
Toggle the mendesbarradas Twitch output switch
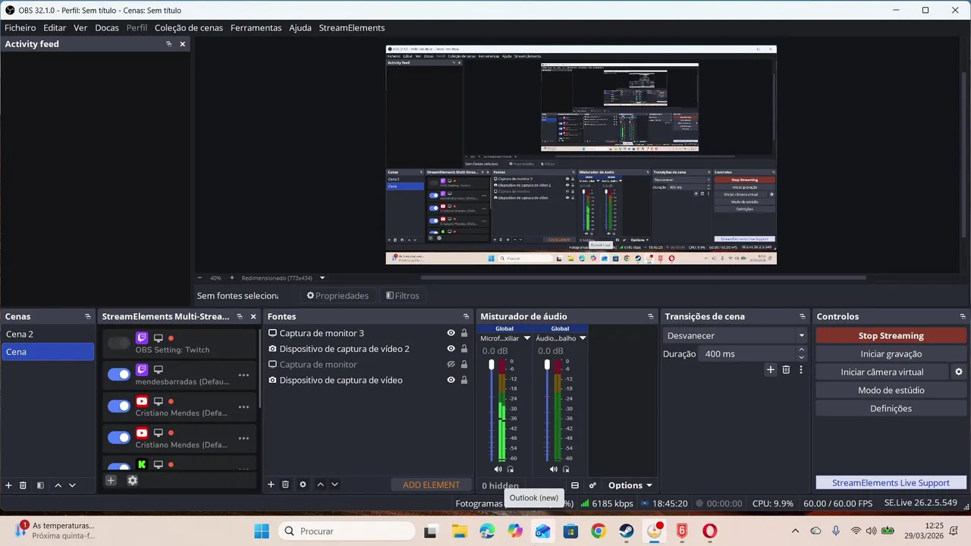[119, 375]
